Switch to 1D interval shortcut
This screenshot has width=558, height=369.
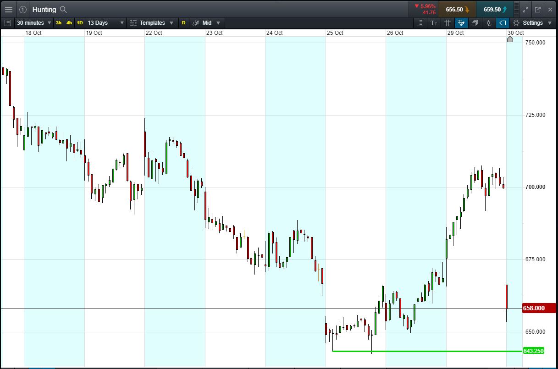click(x=80, y=23)
